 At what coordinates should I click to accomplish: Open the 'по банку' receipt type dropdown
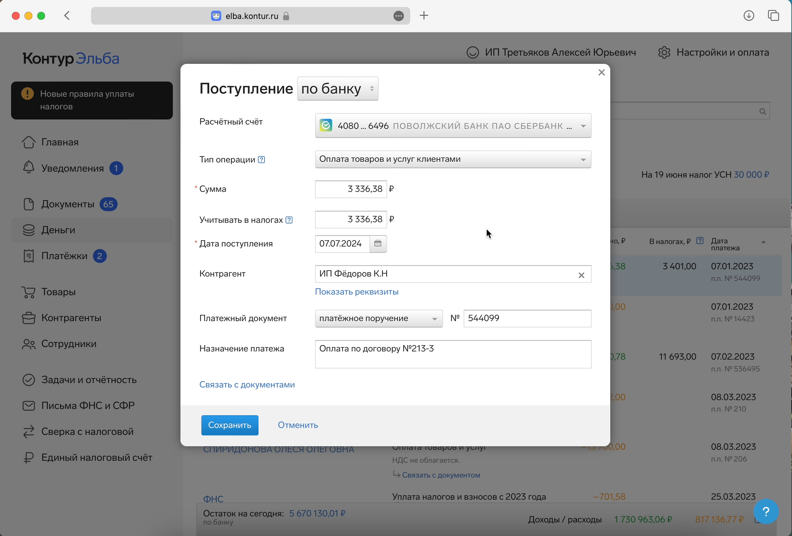click(338, 88)
